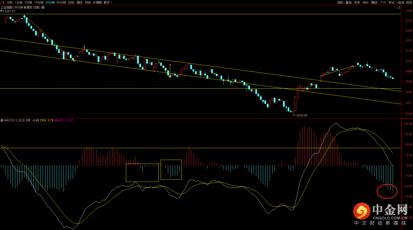This screenshot has width=413, height=230.
Task: Click the 返回 back button
Action: coord(409,2)
